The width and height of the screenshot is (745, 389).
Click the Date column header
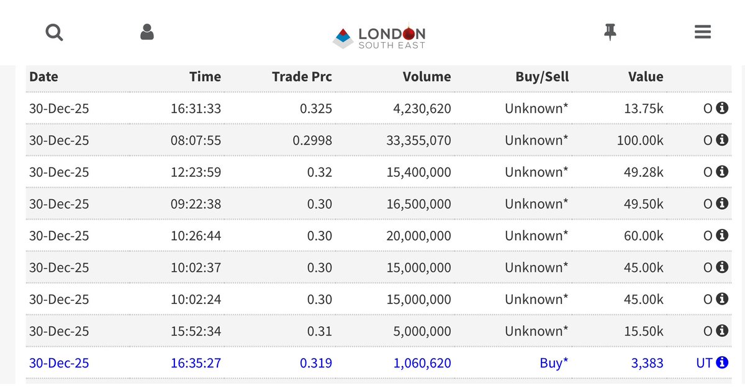tap(43, 77)
